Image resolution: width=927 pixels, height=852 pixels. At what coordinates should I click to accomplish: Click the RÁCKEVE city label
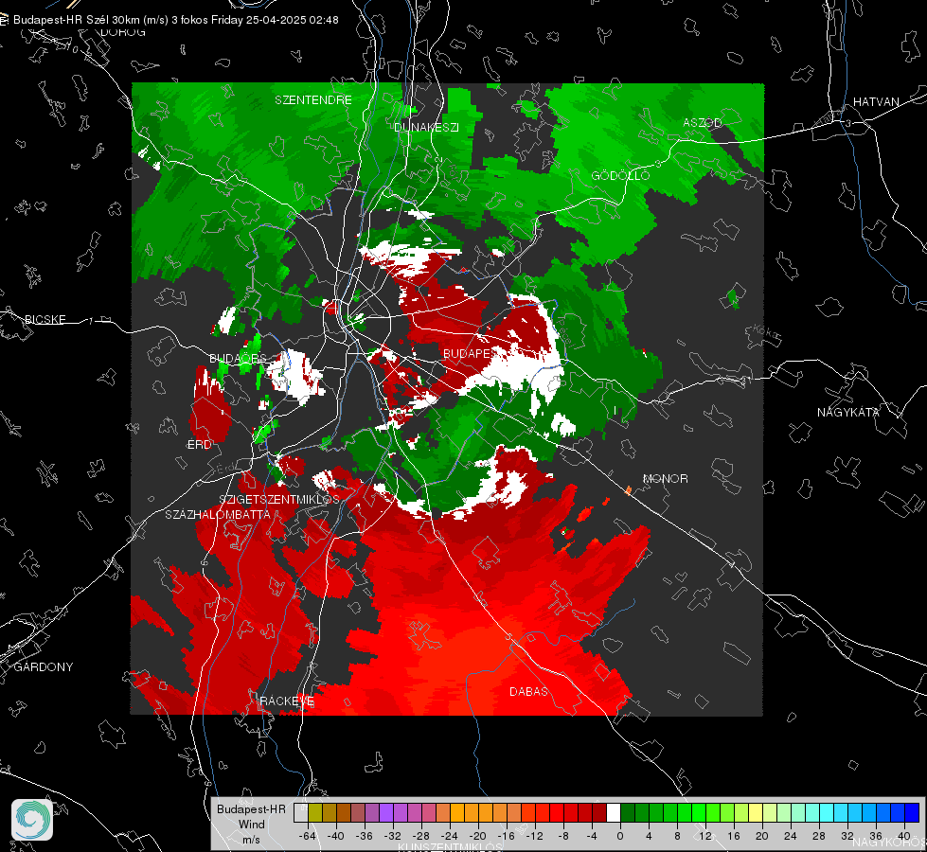(x=287, y=701)
